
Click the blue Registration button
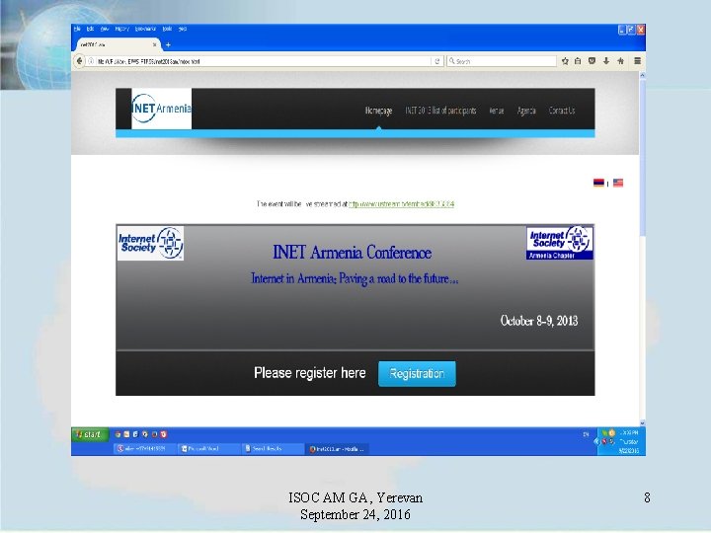(x=417, y=374)
